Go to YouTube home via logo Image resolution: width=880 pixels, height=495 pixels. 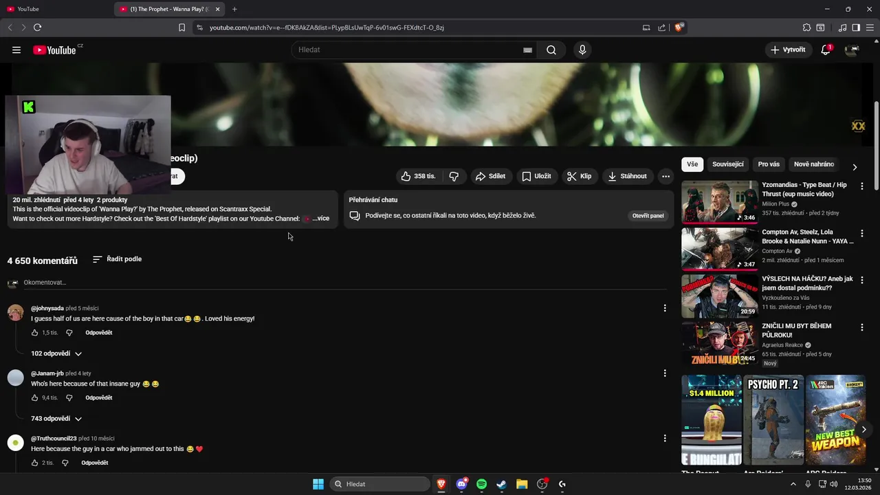tap(54, 49)
